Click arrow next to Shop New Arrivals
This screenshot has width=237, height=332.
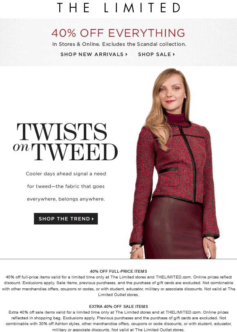126,54
